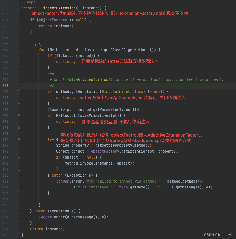This screenshot has height=239, width=236.
Task: Click line number 676 in gutter
Action: pos(5,151)
